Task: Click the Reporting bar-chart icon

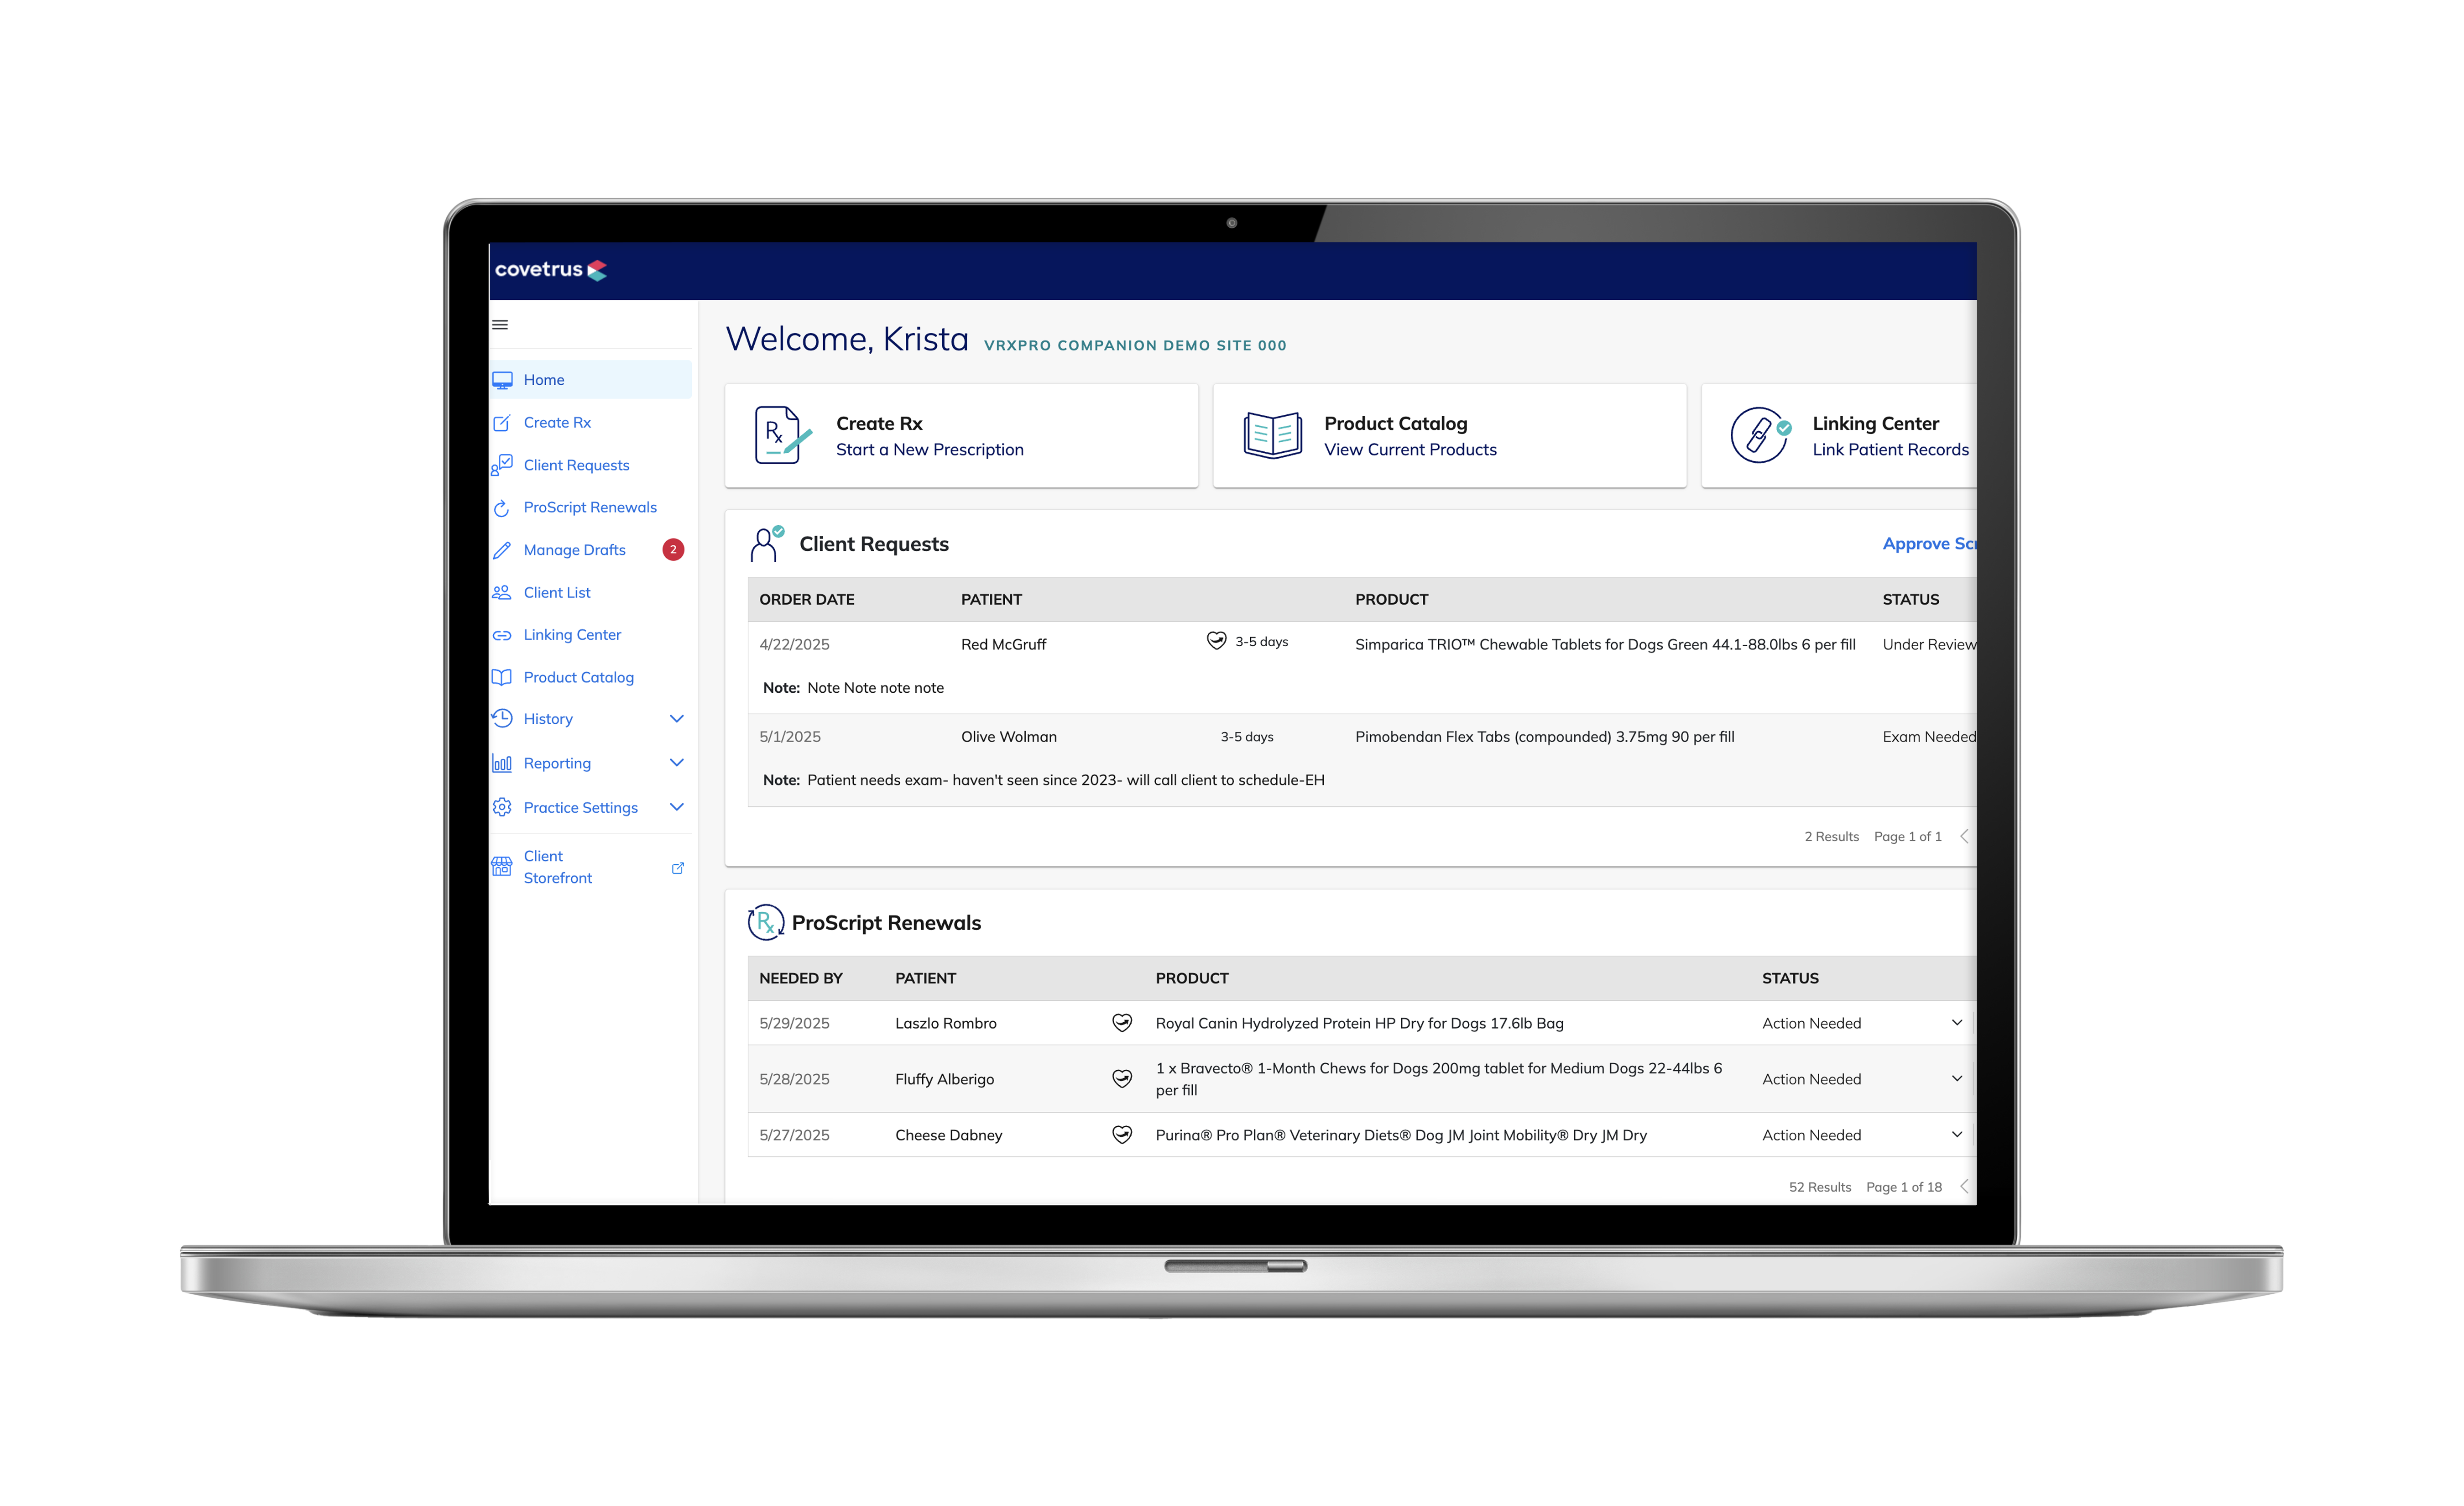Action: (503, 762)
